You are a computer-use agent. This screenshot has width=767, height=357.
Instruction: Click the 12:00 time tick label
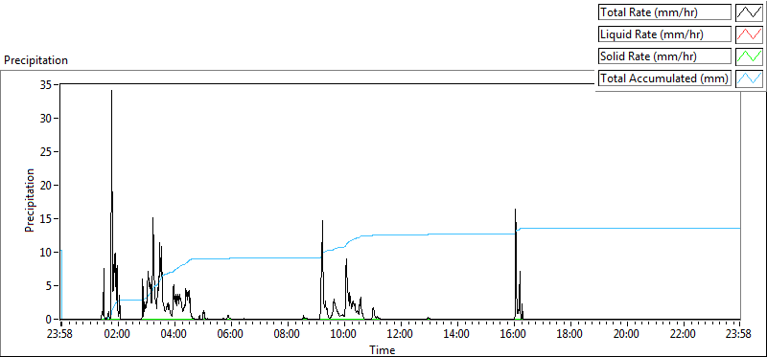(401, 335)
